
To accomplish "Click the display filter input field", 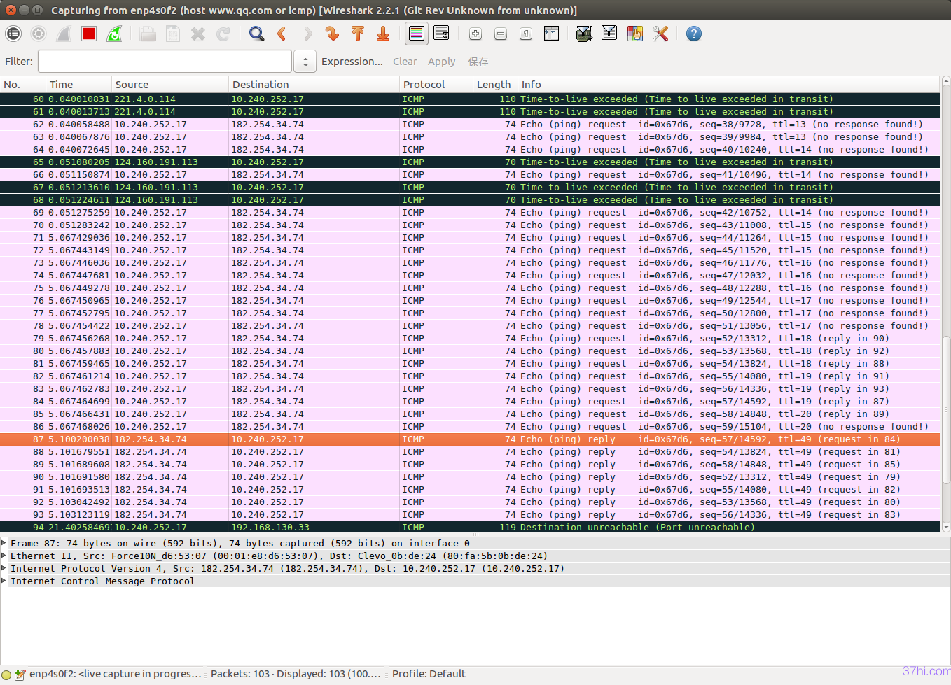I will coord(165,62).
